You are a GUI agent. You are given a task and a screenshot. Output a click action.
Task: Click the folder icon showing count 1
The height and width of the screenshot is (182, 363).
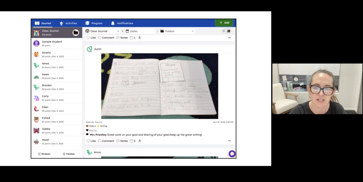click(132, 38)
